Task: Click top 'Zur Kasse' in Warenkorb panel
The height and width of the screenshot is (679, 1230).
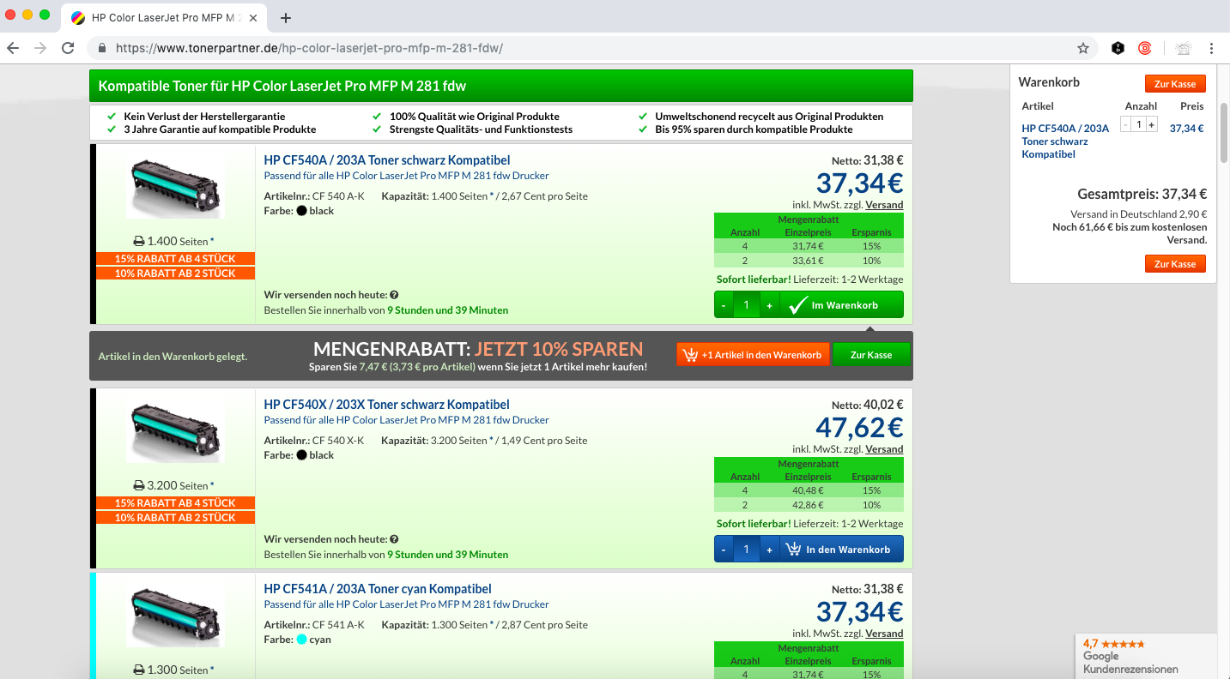Action: (1175, 83)
